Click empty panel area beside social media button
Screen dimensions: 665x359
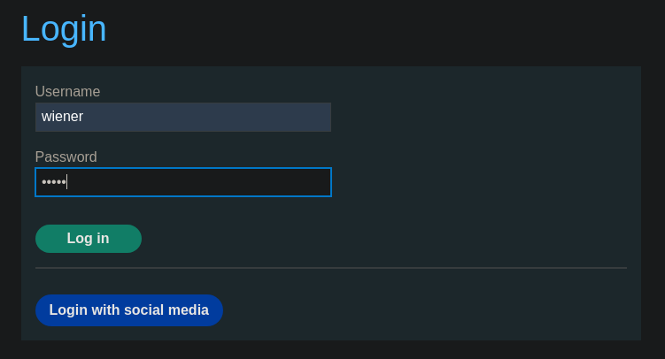tap(425, 310)
